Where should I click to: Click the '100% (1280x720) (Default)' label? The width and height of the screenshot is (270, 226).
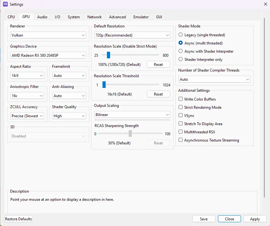click(x=119, y=65)
